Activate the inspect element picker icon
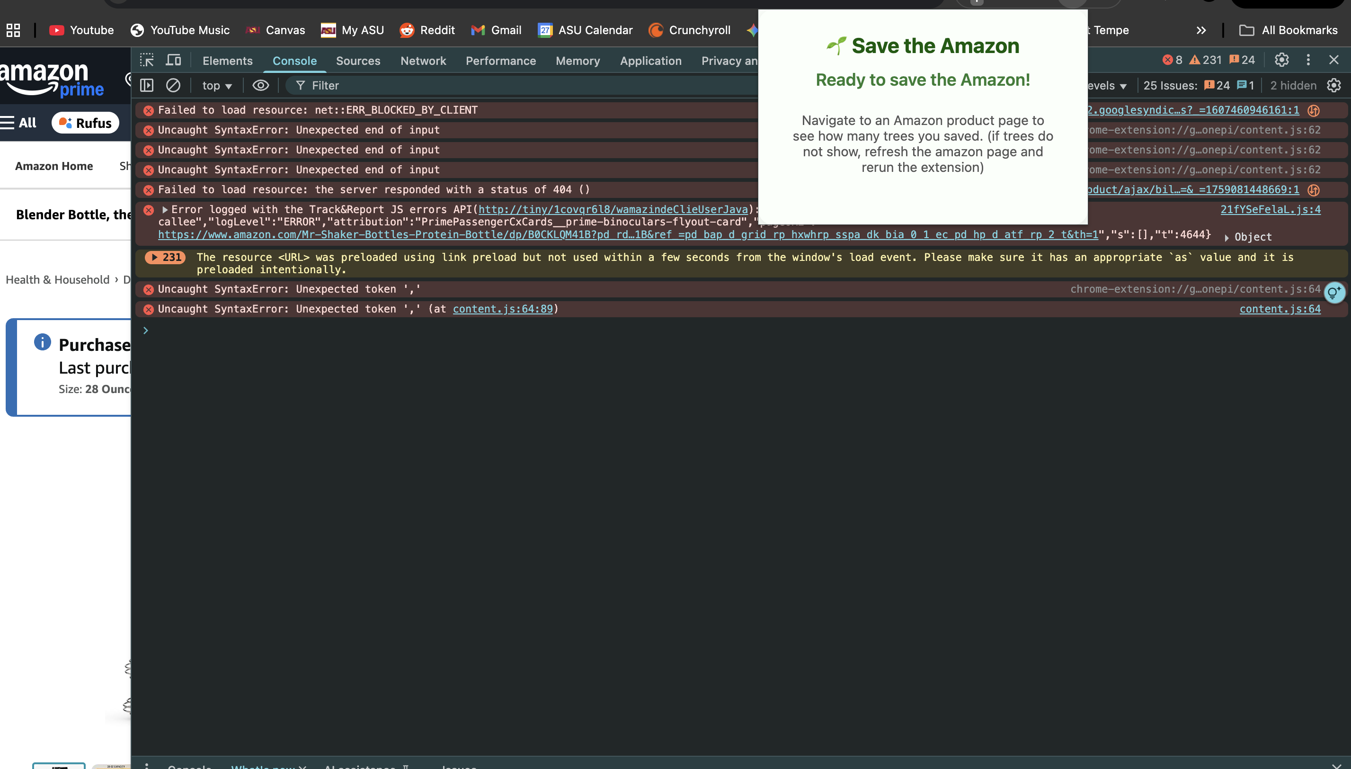The width and height of the screenshot is (1351, 769). (147, 60)
